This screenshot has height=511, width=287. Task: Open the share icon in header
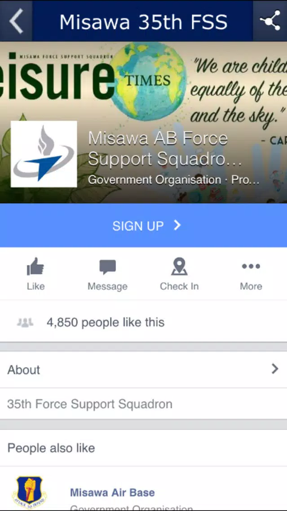pos(270,21)
